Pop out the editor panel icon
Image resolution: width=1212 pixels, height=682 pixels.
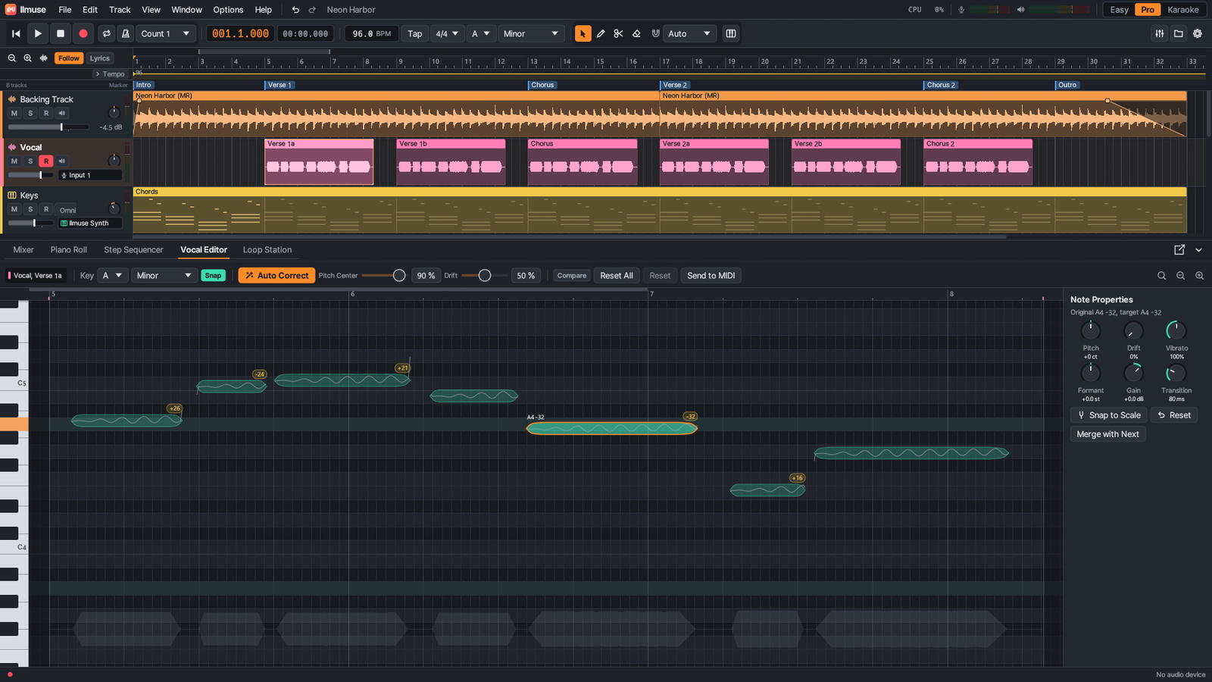(x=1179, y=249)
